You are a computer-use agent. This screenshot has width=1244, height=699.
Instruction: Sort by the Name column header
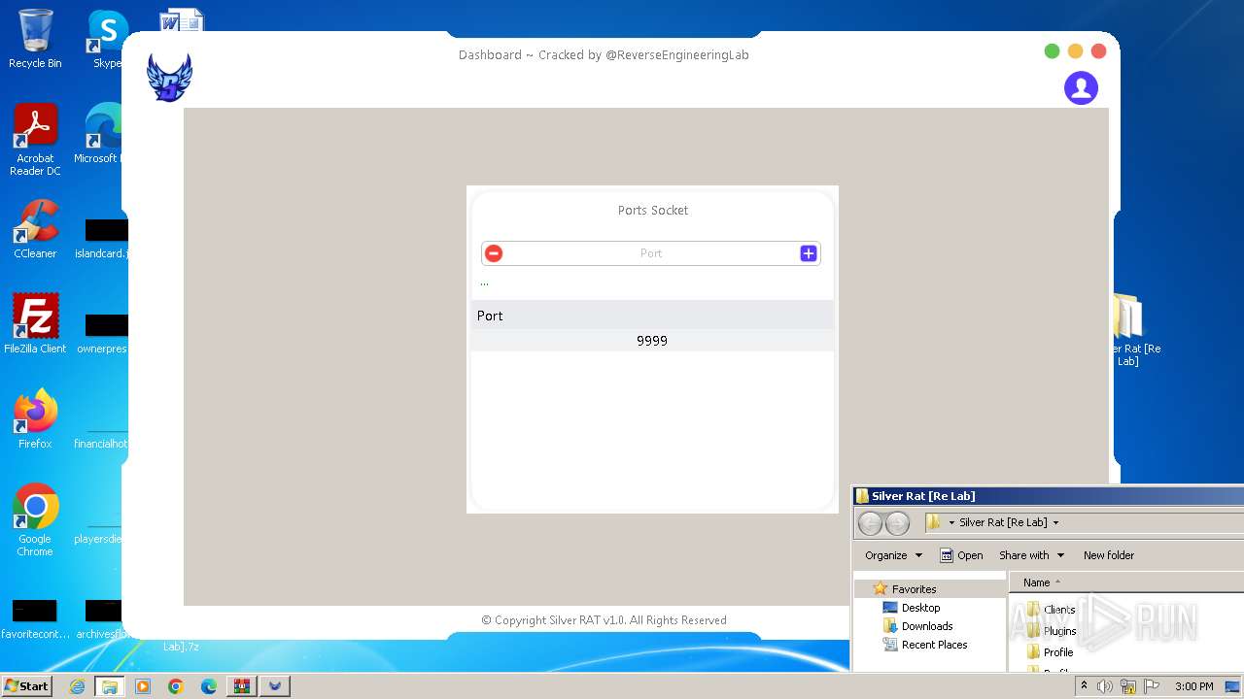pos(1037,582)
